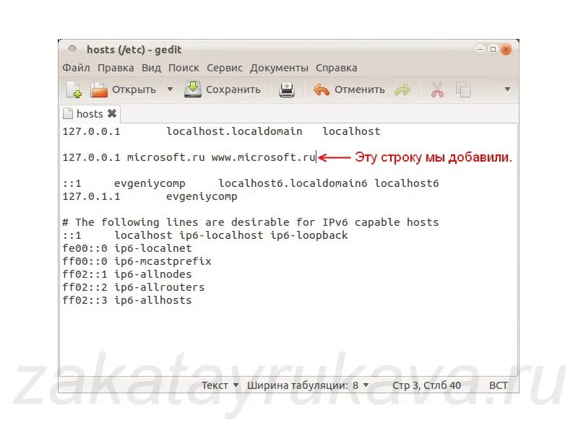Viewport: 578px width, 433px height.
Task: Click evgeniycomp on the 127.0.1.1 line
Action: [202, 196]
